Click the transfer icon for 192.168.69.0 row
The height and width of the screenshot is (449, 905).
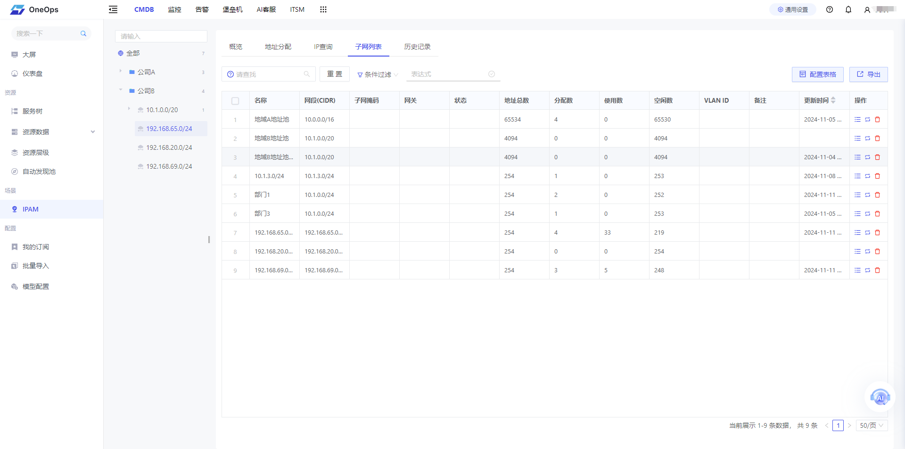pos(867,270)
